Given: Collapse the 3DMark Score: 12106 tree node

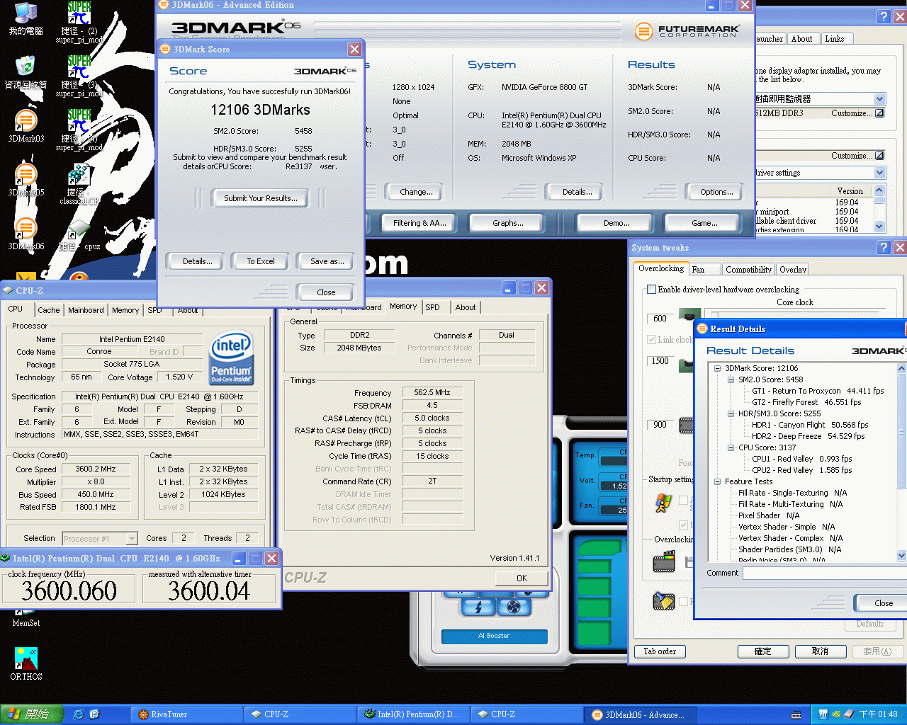Looking at the screenshot, I should tap(717, 368).
